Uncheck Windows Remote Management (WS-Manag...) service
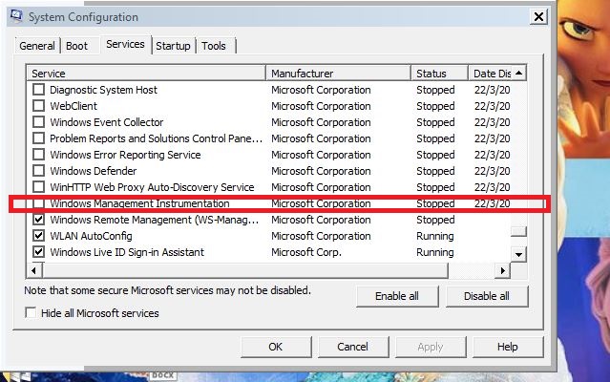 pyautogui.click(x=38, y=220)
